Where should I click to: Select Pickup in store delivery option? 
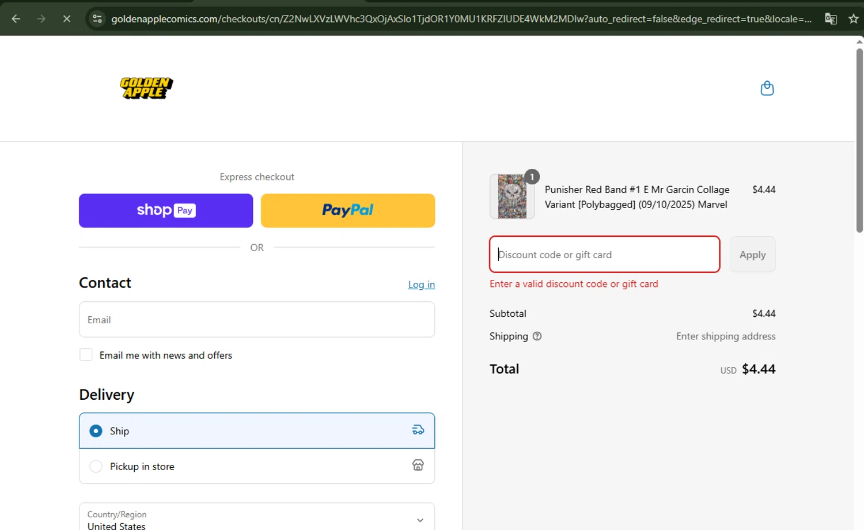tap(257, 466)
